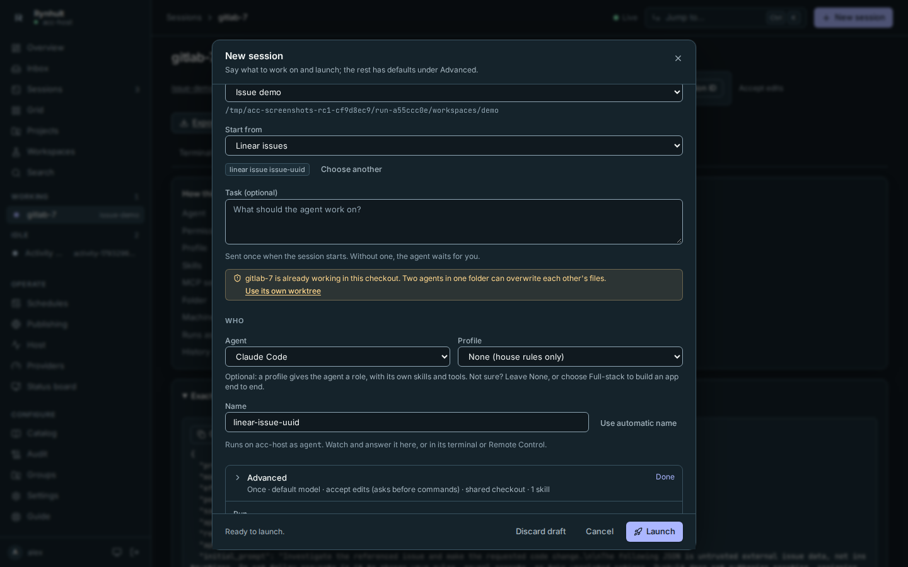Open Sessions in the sidebar
Image resolution: width=908 pixels, height=567 pixels.
[x=76, y=89]
